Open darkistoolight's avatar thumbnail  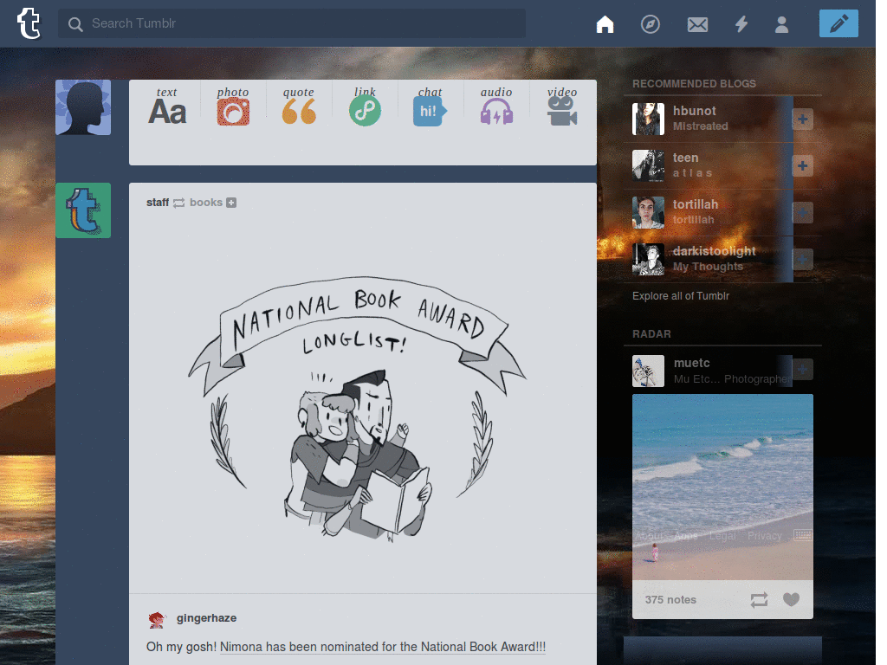click(x=648, y=260)
